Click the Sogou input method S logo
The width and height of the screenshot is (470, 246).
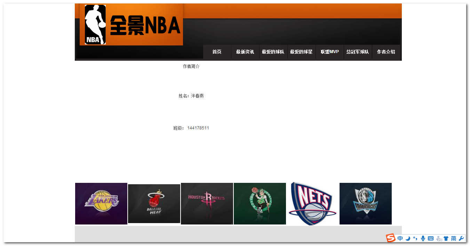click(391, 238)
